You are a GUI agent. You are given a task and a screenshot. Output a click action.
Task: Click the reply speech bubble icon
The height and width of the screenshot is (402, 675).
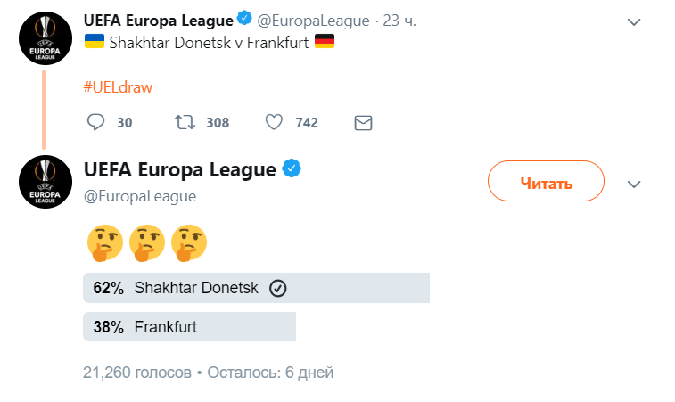97,122
